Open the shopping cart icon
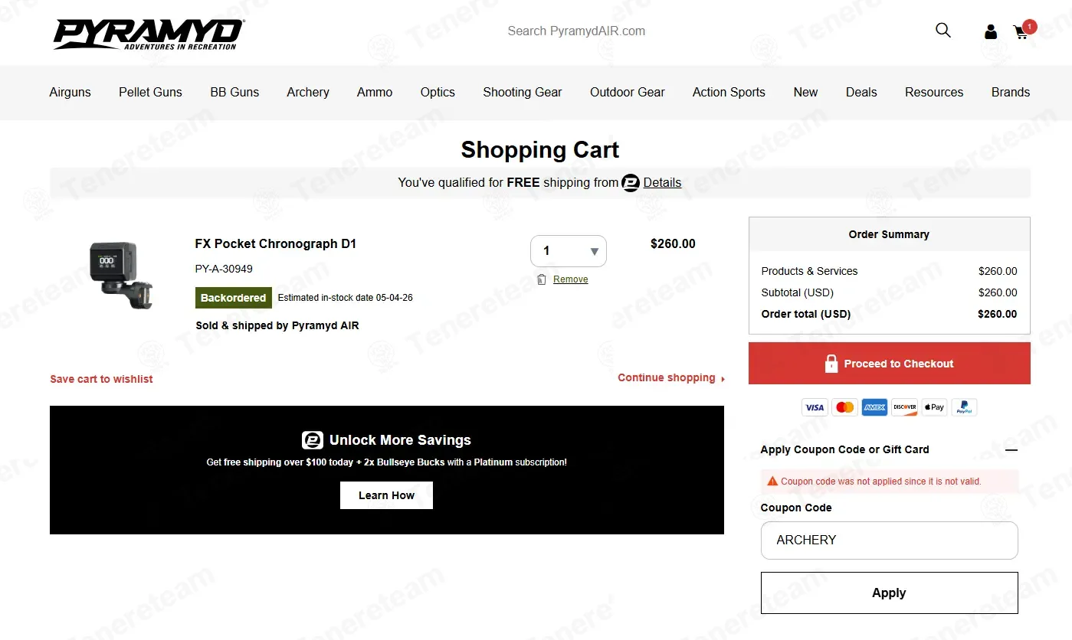Image resolution: width=1072 pixels, height=640 pixels. click(x=1021, y=32)
